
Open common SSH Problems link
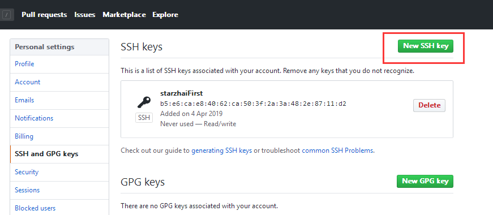pyautogui.click(x=337, y=150)
